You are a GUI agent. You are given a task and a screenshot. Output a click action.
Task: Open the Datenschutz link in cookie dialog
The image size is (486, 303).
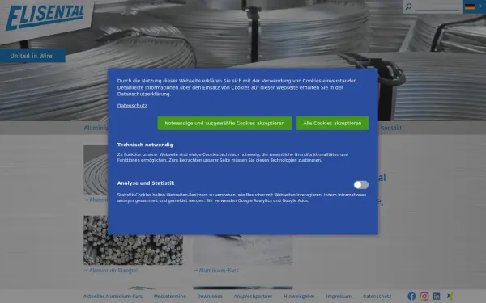tap(132, 106)
